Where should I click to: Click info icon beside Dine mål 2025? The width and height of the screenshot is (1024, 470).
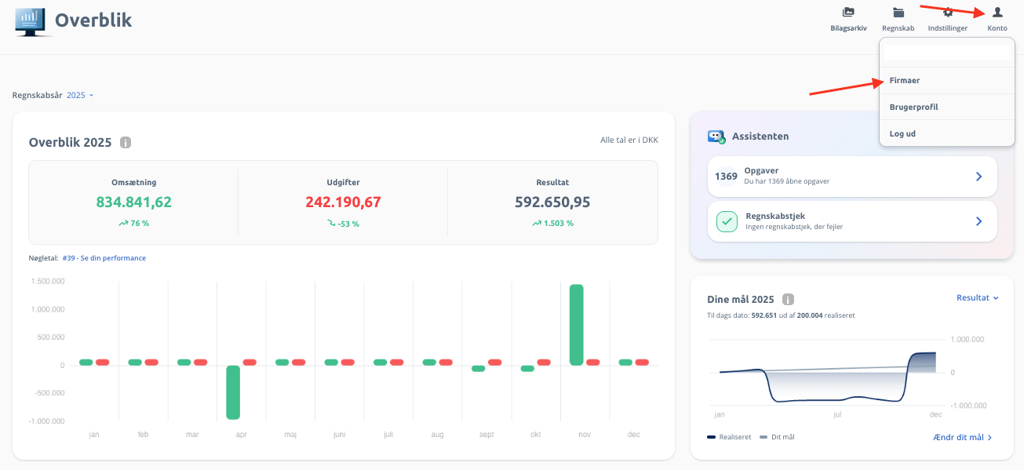coord(788,300)
